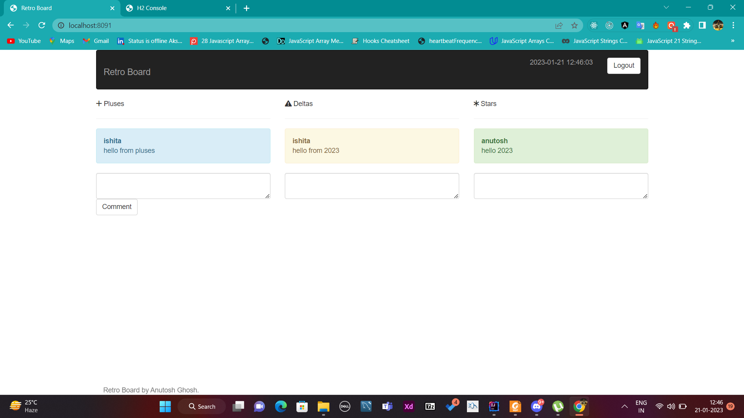This screenshot has height=418, width=744.
Task: Click the Retro Board navbar title
Action: pos(127,72)
